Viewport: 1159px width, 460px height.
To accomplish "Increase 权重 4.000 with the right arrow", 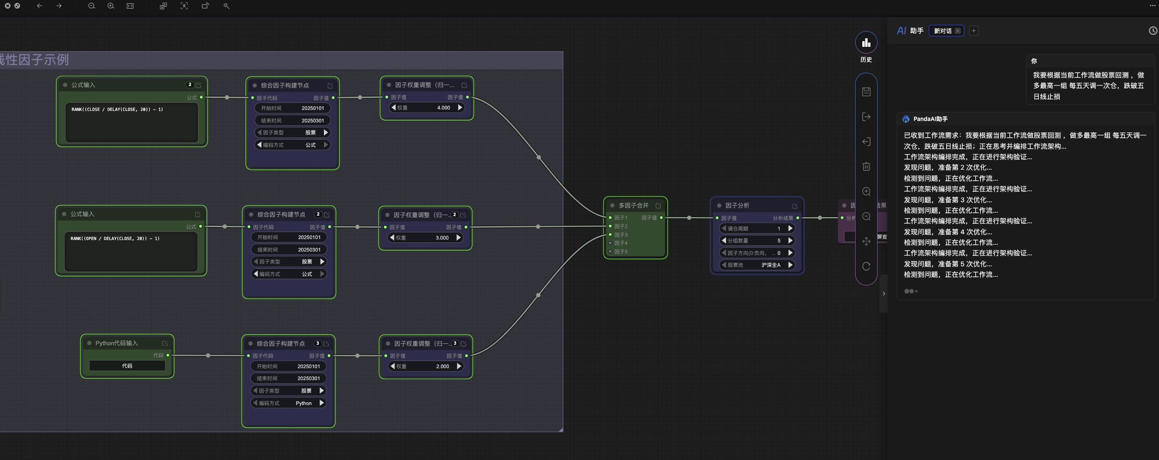I will tap(460, 108).
